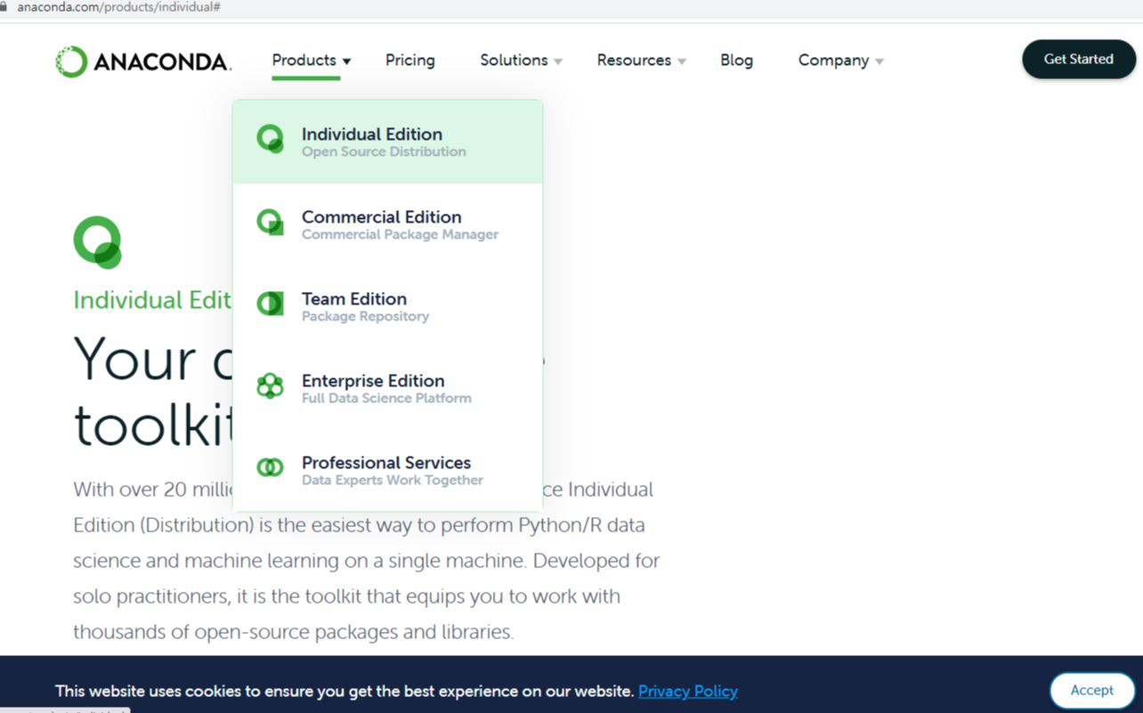This screenshot has width=1143, height=713.
Task: Collapse the Products dropdown arrow
Action: coord(347,61)
